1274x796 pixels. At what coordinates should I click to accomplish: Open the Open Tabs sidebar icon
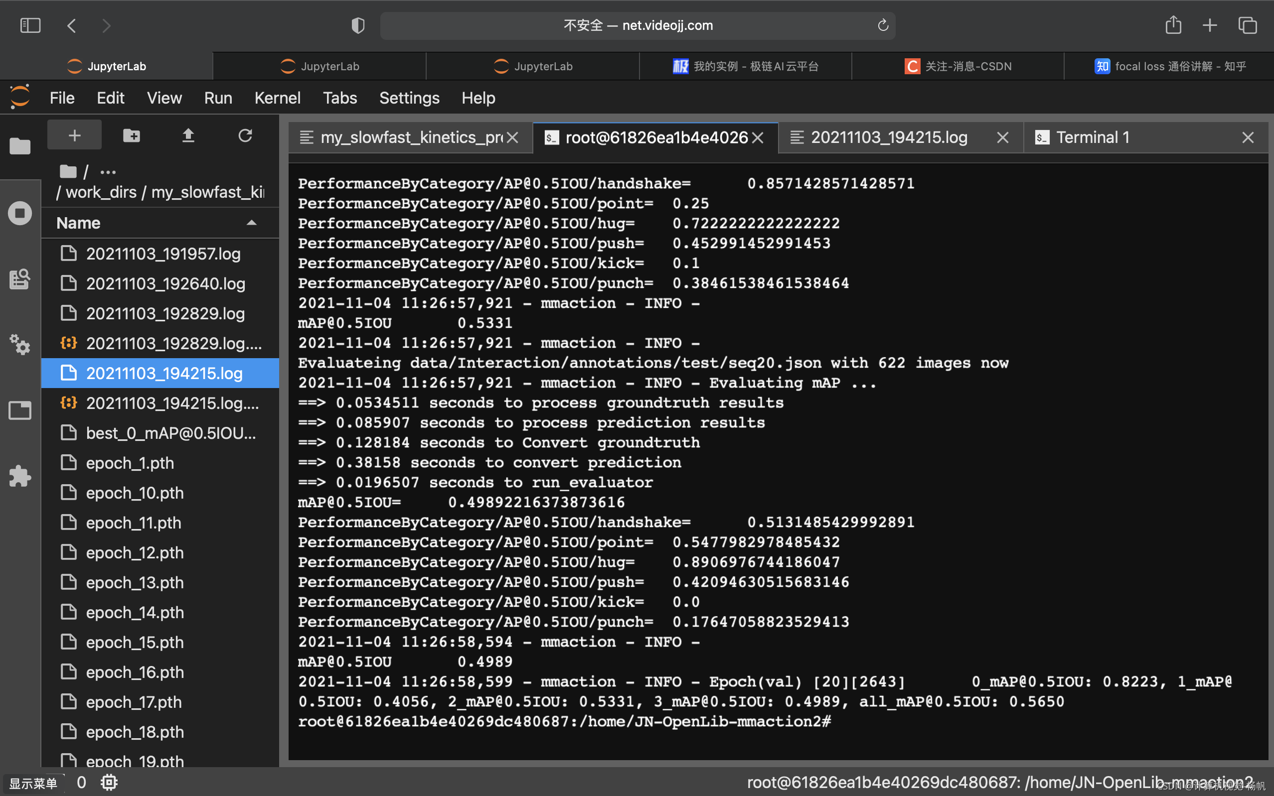pyautogui.click(x=20, y=410)
